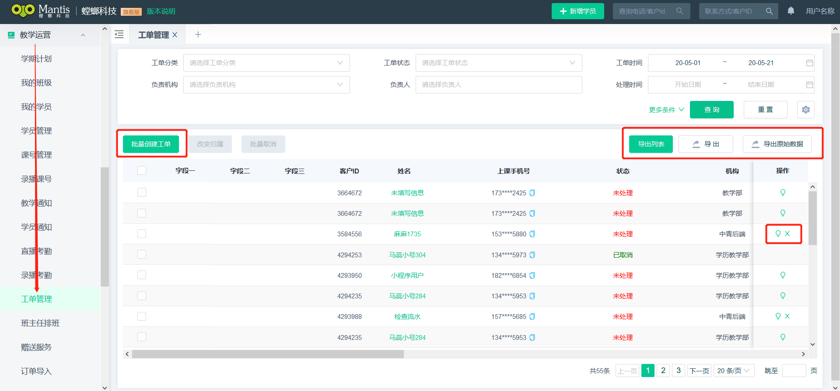Click lightbulb icon in 检查流水 row
Viewport: 840px width, 391px height.
[778, 316]
